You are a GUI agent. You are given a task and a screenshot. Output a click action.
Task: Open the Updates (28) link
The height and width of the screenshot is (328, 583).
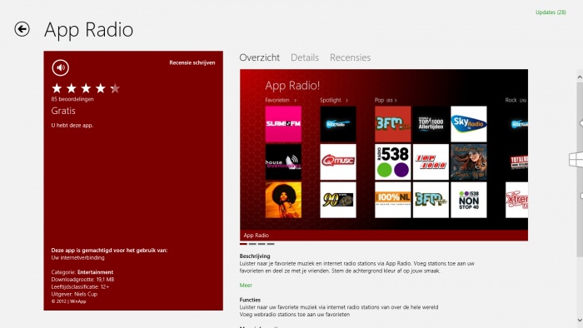[x=551, y=12]
